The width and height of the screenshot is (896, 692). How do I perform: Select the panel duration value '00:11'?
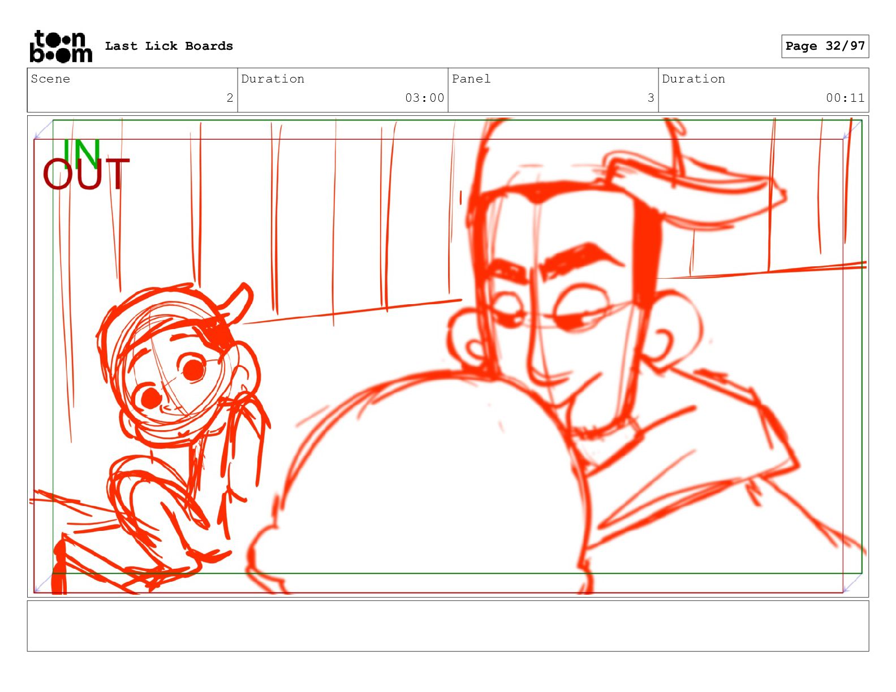click(x=845, y=98)
